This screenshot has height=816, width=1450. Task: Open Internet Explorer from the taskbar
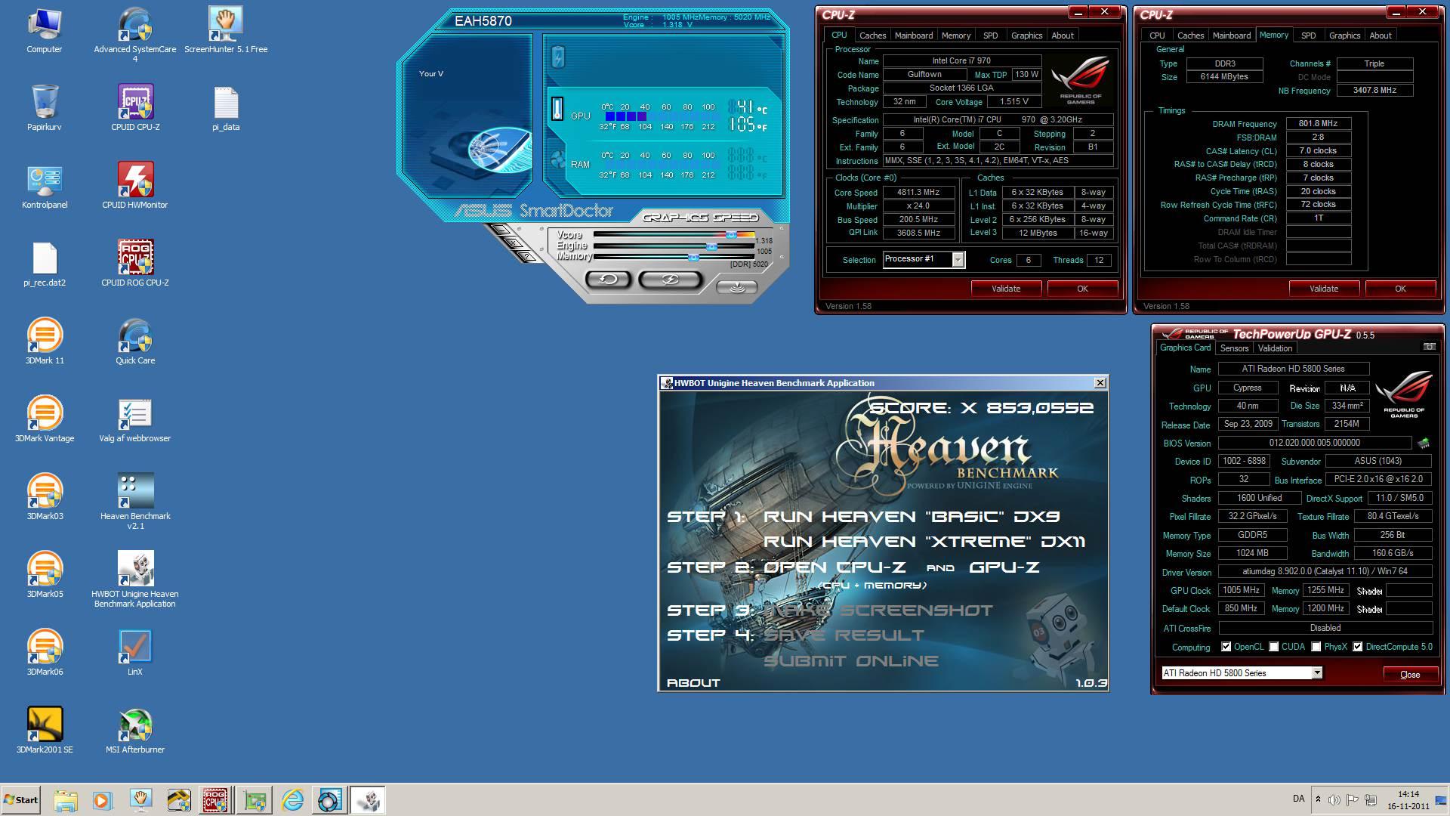[x=292, y=799]
